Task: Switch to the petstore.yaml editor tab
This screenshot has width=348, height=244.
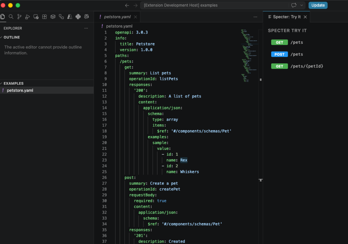Action: 117,17
